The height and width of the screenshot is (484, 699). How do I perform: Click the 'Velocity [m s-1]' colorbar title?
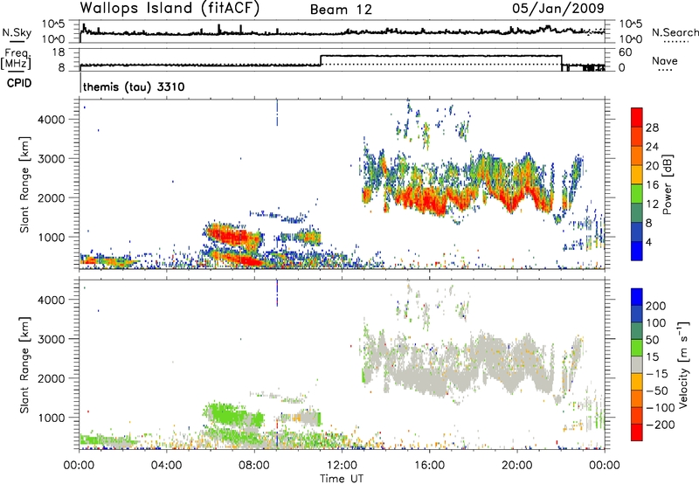pyautogui.click(x=682, y=364)
